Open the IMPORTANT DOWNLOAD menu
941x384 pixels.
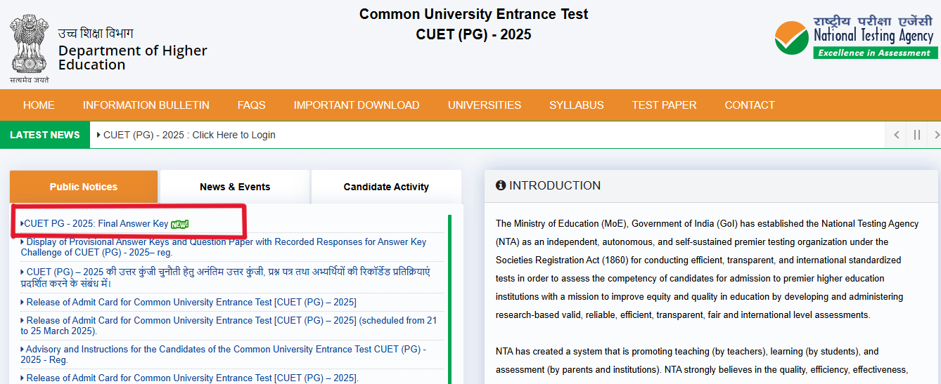pyautogui.click(x=357, y=105)
